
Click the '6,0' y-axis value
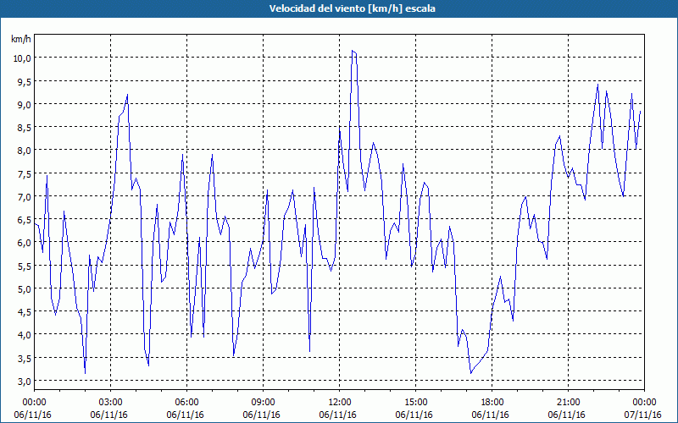24,243
